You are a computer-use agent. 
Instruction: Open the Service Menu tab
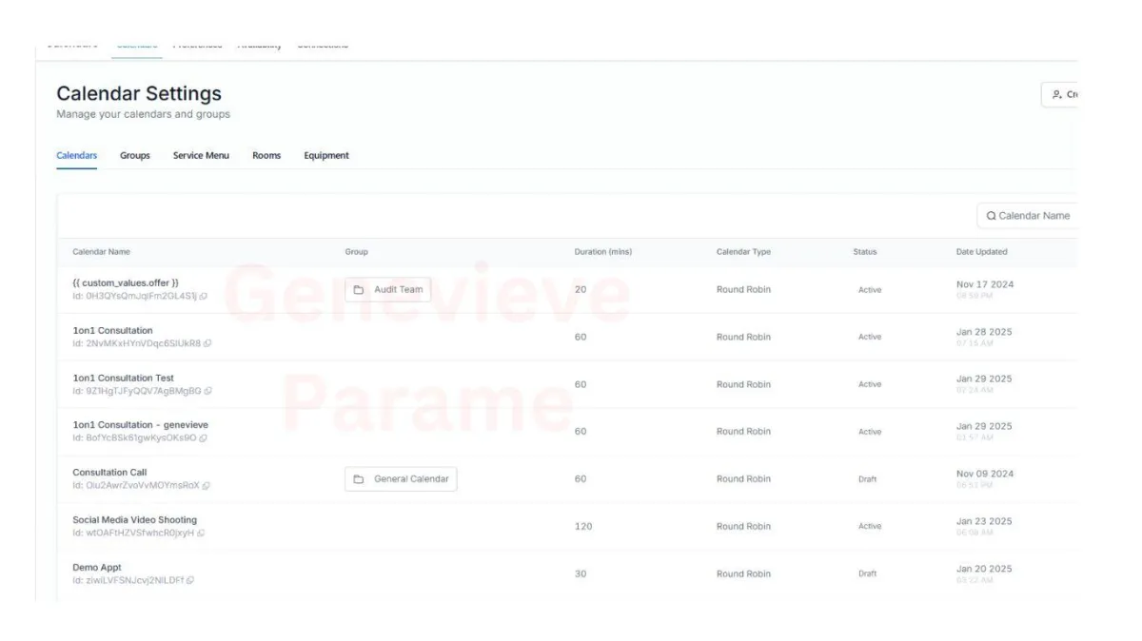point(201,156)
